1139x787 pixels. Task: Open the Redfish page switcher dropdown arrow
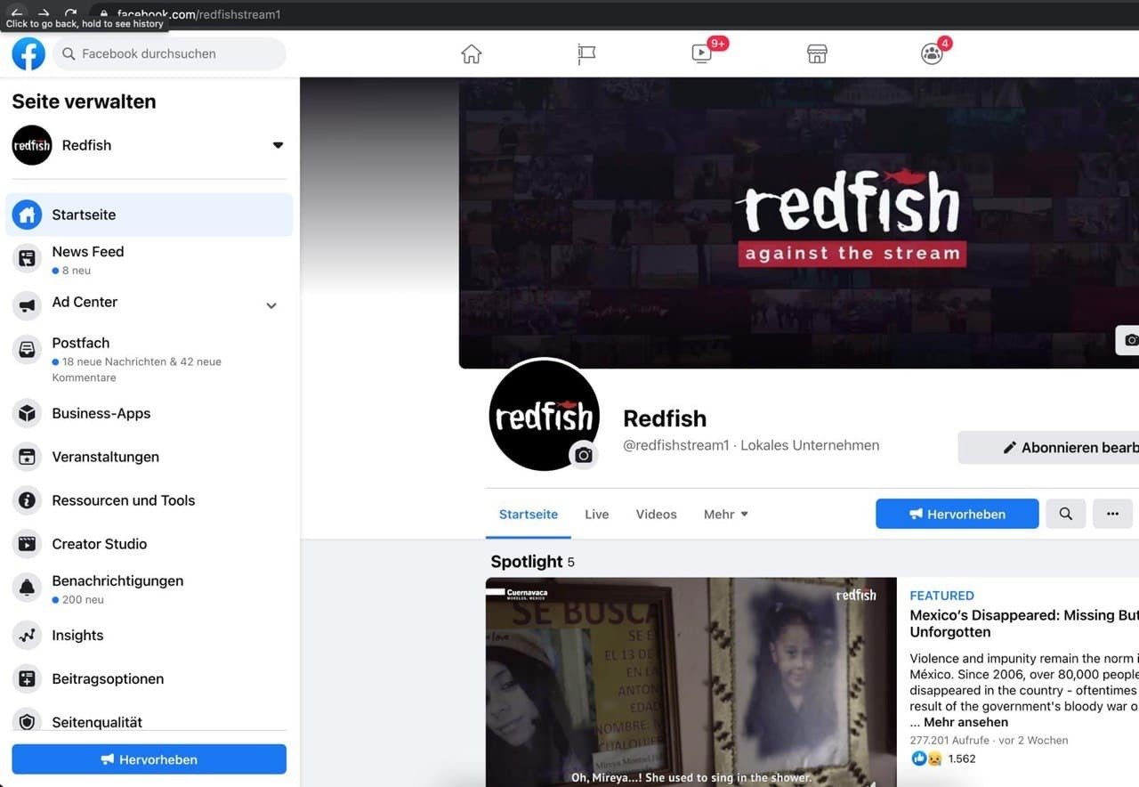point(278,145)
